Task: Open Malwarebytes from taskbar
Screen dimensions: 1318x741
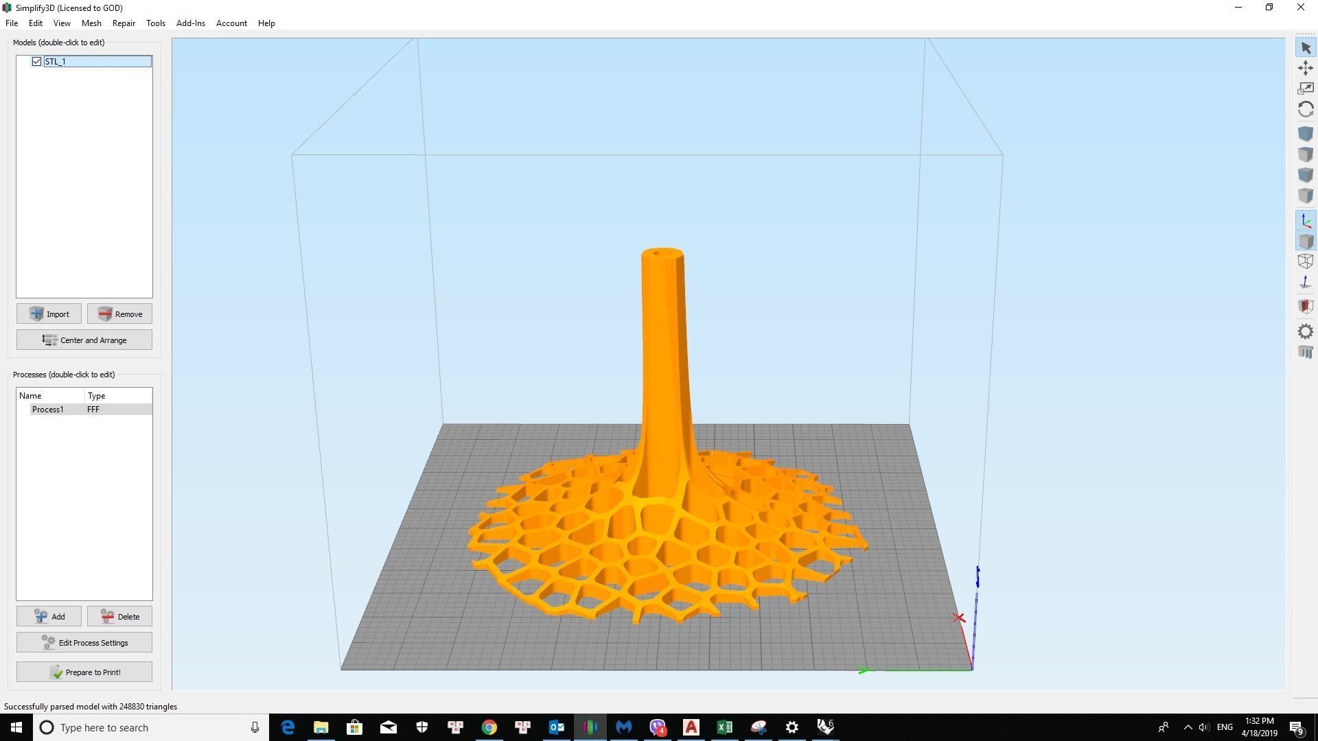Action: pyautogui.click(x=624, y=727)
